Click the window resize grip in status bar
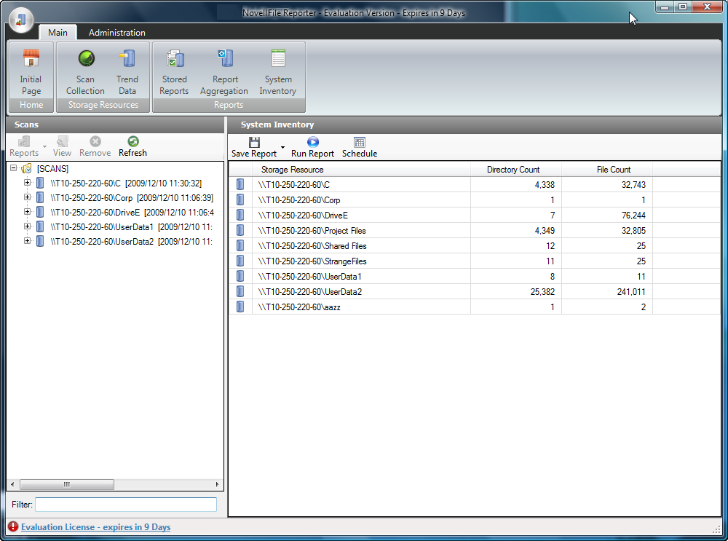 click(716, 529)
